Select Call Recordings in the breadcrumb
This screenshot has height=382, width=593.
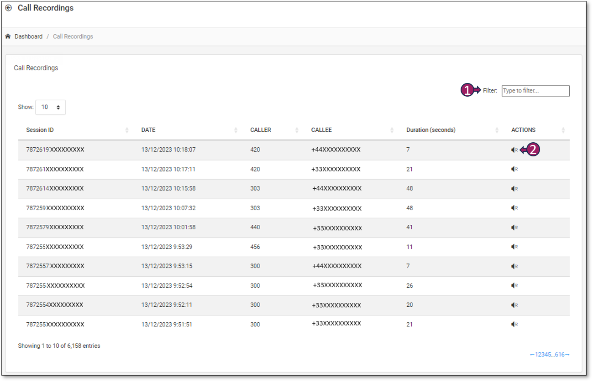click(x=73, y=36)
